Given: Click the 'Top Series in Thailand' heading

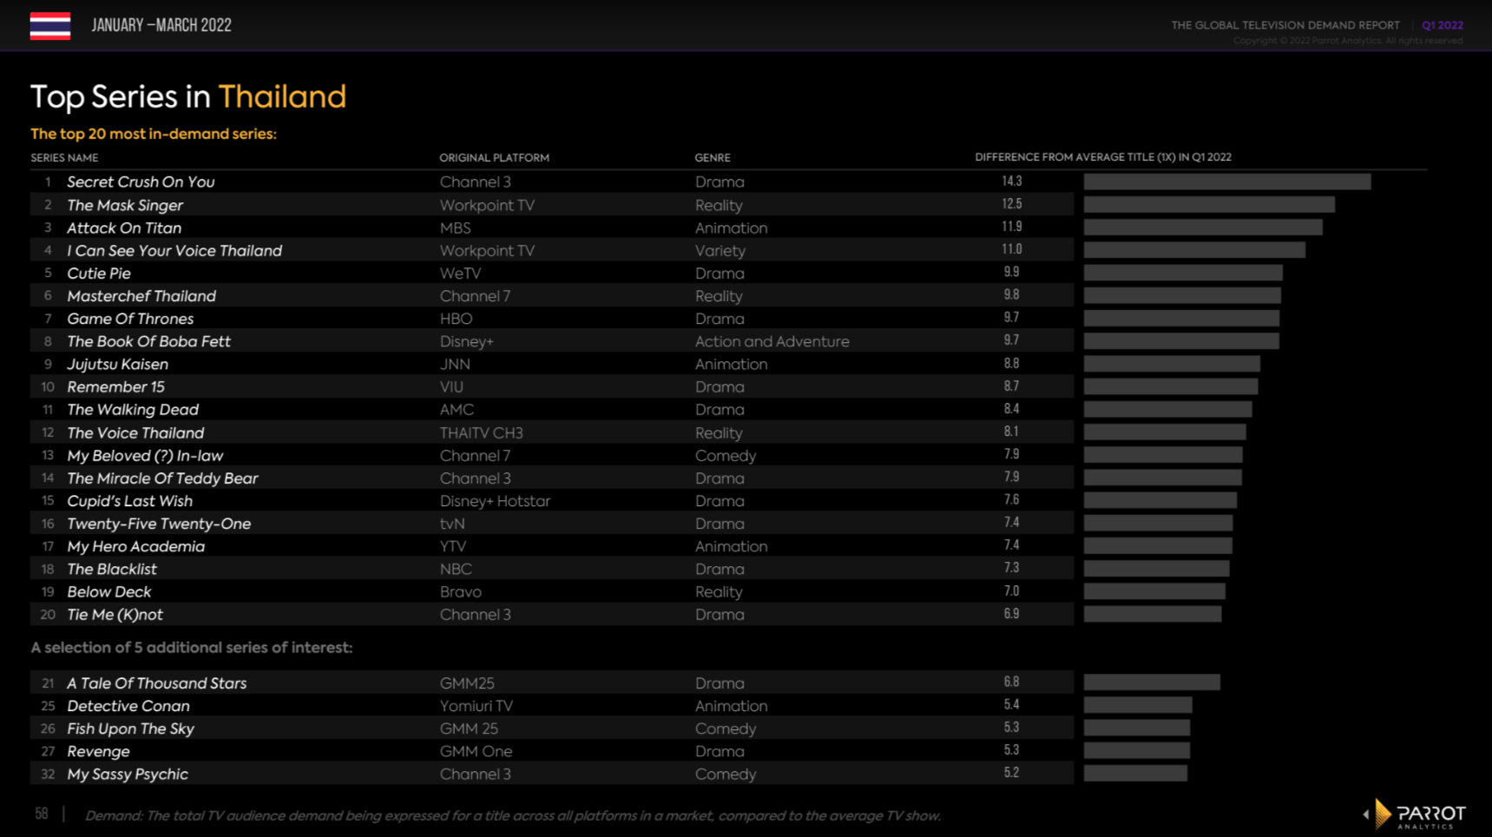Looking at the screenshot, I should click(x=188, y=97).
